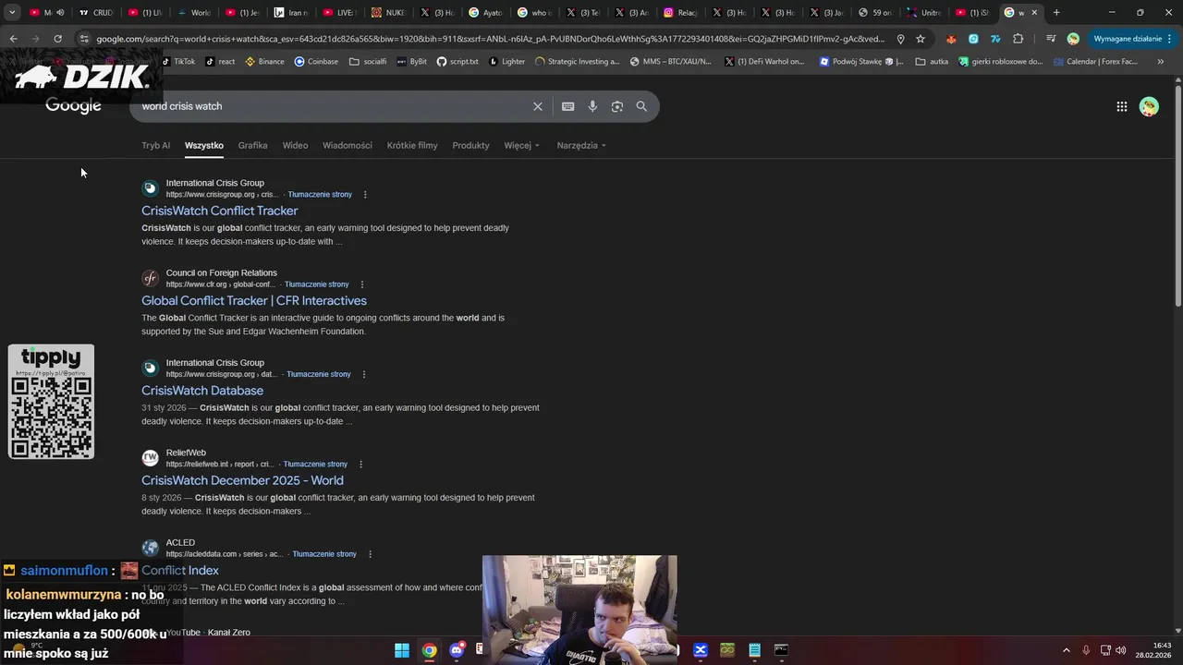The width and height of the screenshot is (1183, 665).
Task: Open the notepad app in taskbar
Action: 754,650
